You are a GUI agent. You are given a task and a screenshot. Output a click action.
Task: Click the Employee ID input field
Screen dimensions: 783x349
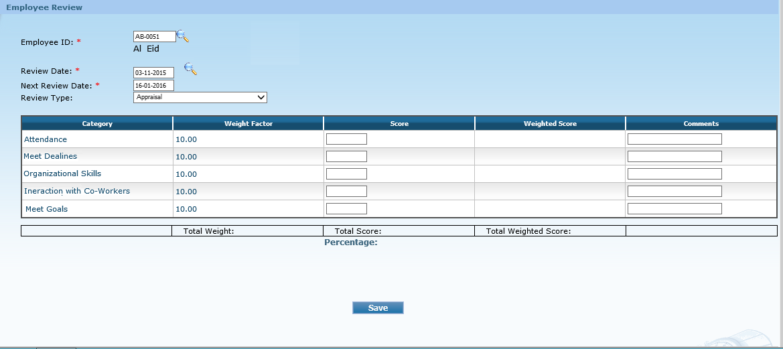[x=154, y=37]
